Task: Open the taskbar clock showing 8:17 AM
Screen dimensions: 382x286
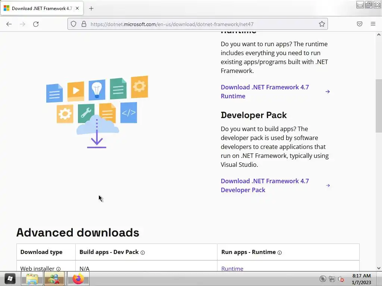Action: [x=361, y=279]
